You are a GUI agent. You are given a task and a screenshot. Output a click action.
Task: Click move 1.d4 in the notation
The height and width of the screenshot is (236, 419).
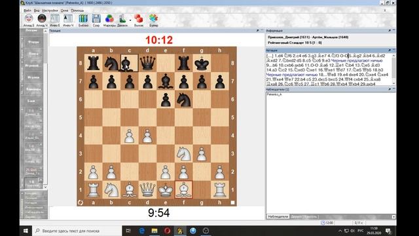pos(279,56)
